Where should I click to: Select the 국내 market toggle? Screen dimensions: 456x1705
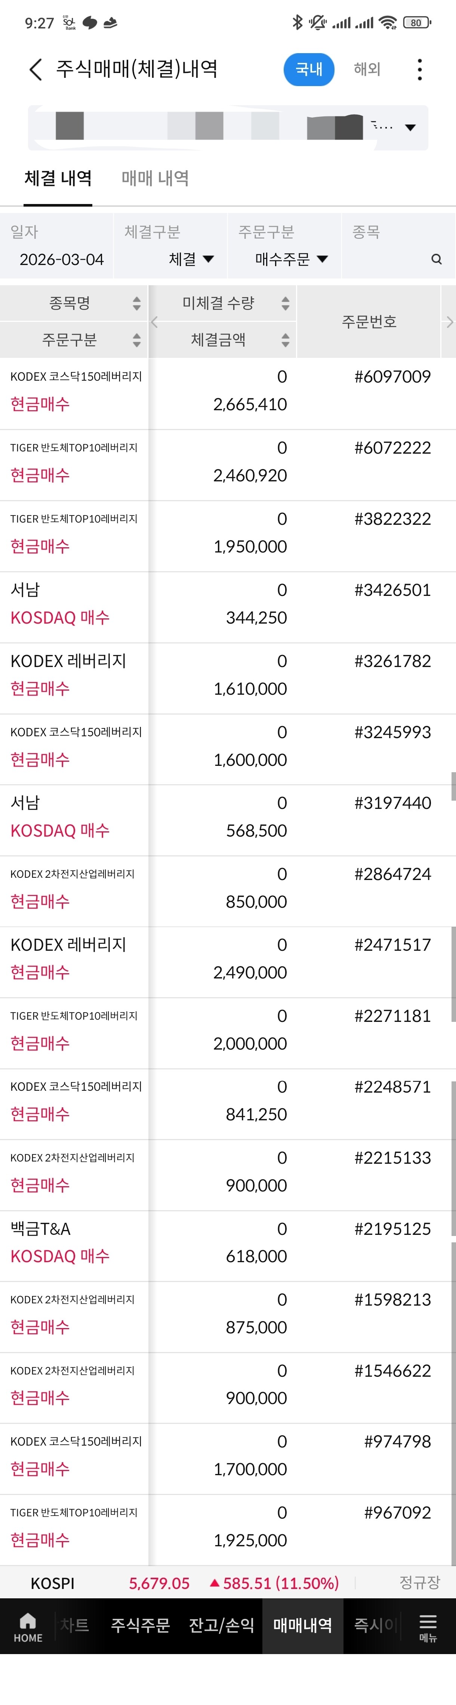click(309, 70)
